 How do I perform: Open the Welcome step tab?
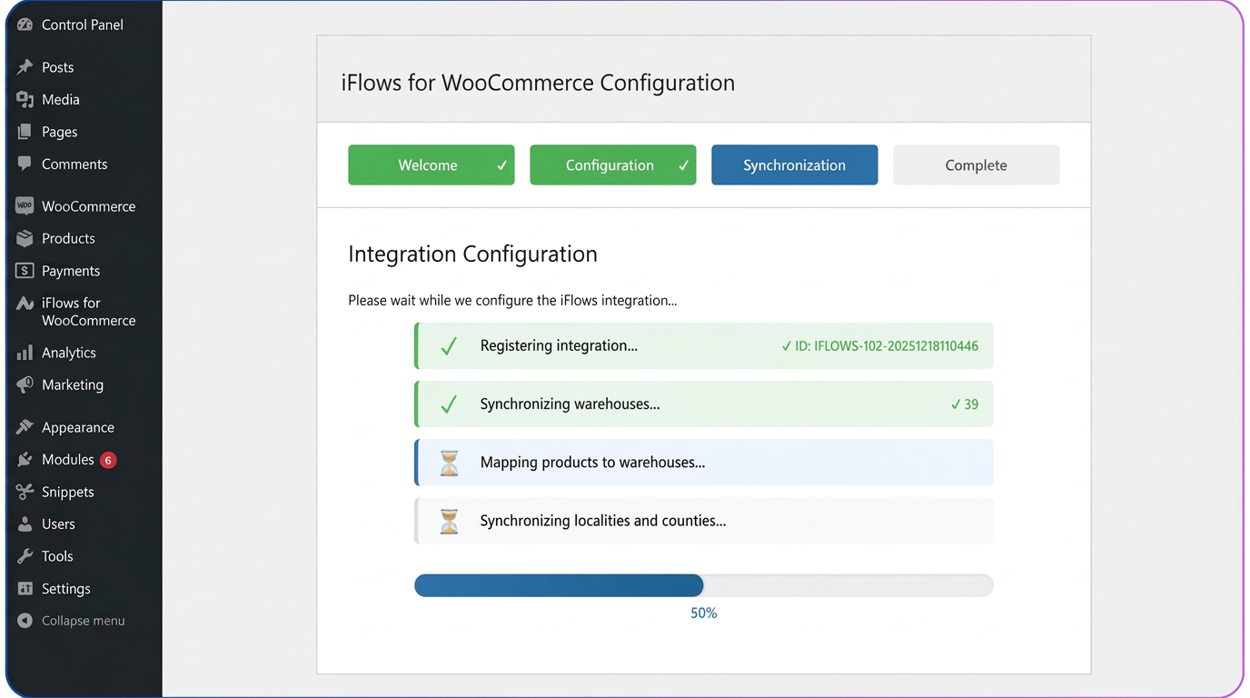coord(432,165)
